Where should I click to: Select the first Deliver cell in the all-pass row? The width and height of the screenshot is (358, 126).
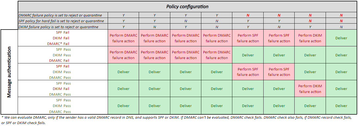124,106
